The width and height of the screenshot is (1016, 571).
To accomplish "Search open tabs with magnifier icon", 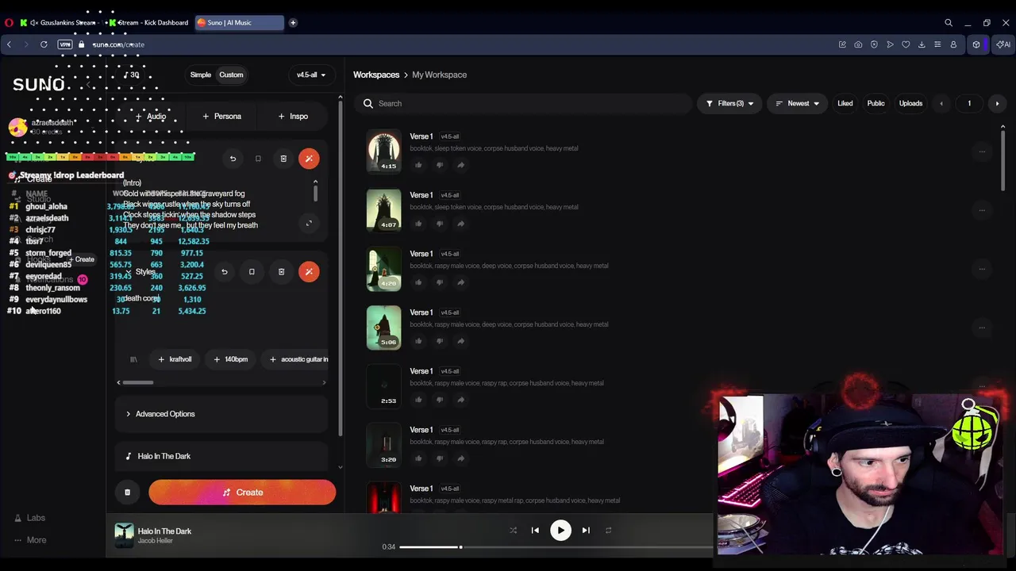I will [x=949, y=23].
